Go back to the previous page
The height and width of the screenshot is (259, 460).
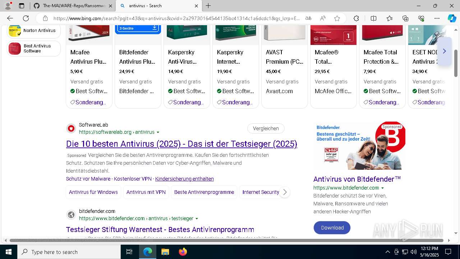10,18
